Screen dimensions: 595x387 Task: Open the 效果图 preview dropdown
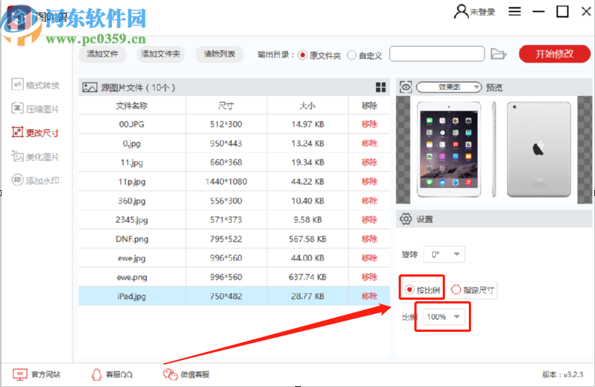(x=449, y=87)
